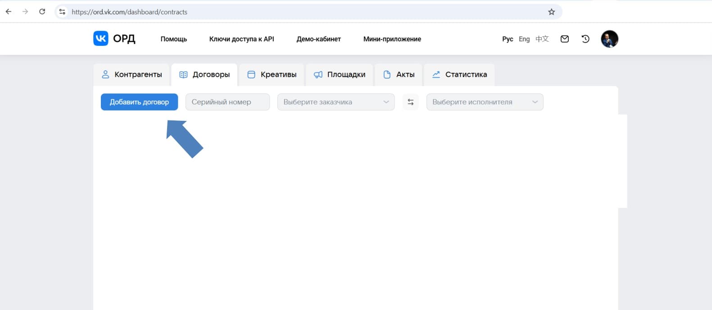Screen dimensions: 712x310
Task: Switch language to Eng
Action: (x=524, y=39)
